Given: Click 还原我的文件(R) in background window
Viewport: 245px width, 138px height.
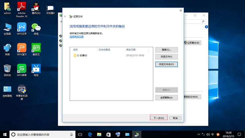Looking at the screenshot, I should click(x=192, y=97).
